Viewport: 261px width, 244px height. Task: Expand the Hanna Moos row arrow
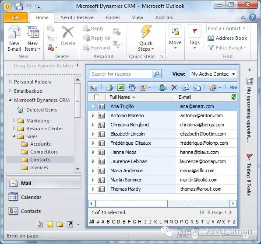pyautogui.click(x=93, y=152)
